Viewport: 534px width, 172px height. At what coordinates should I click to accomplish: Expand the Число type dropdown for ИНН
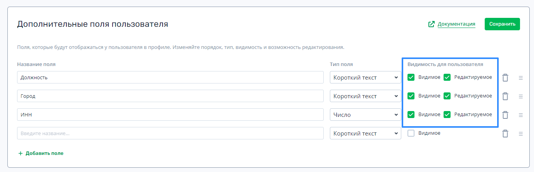(x=365, y=115)
